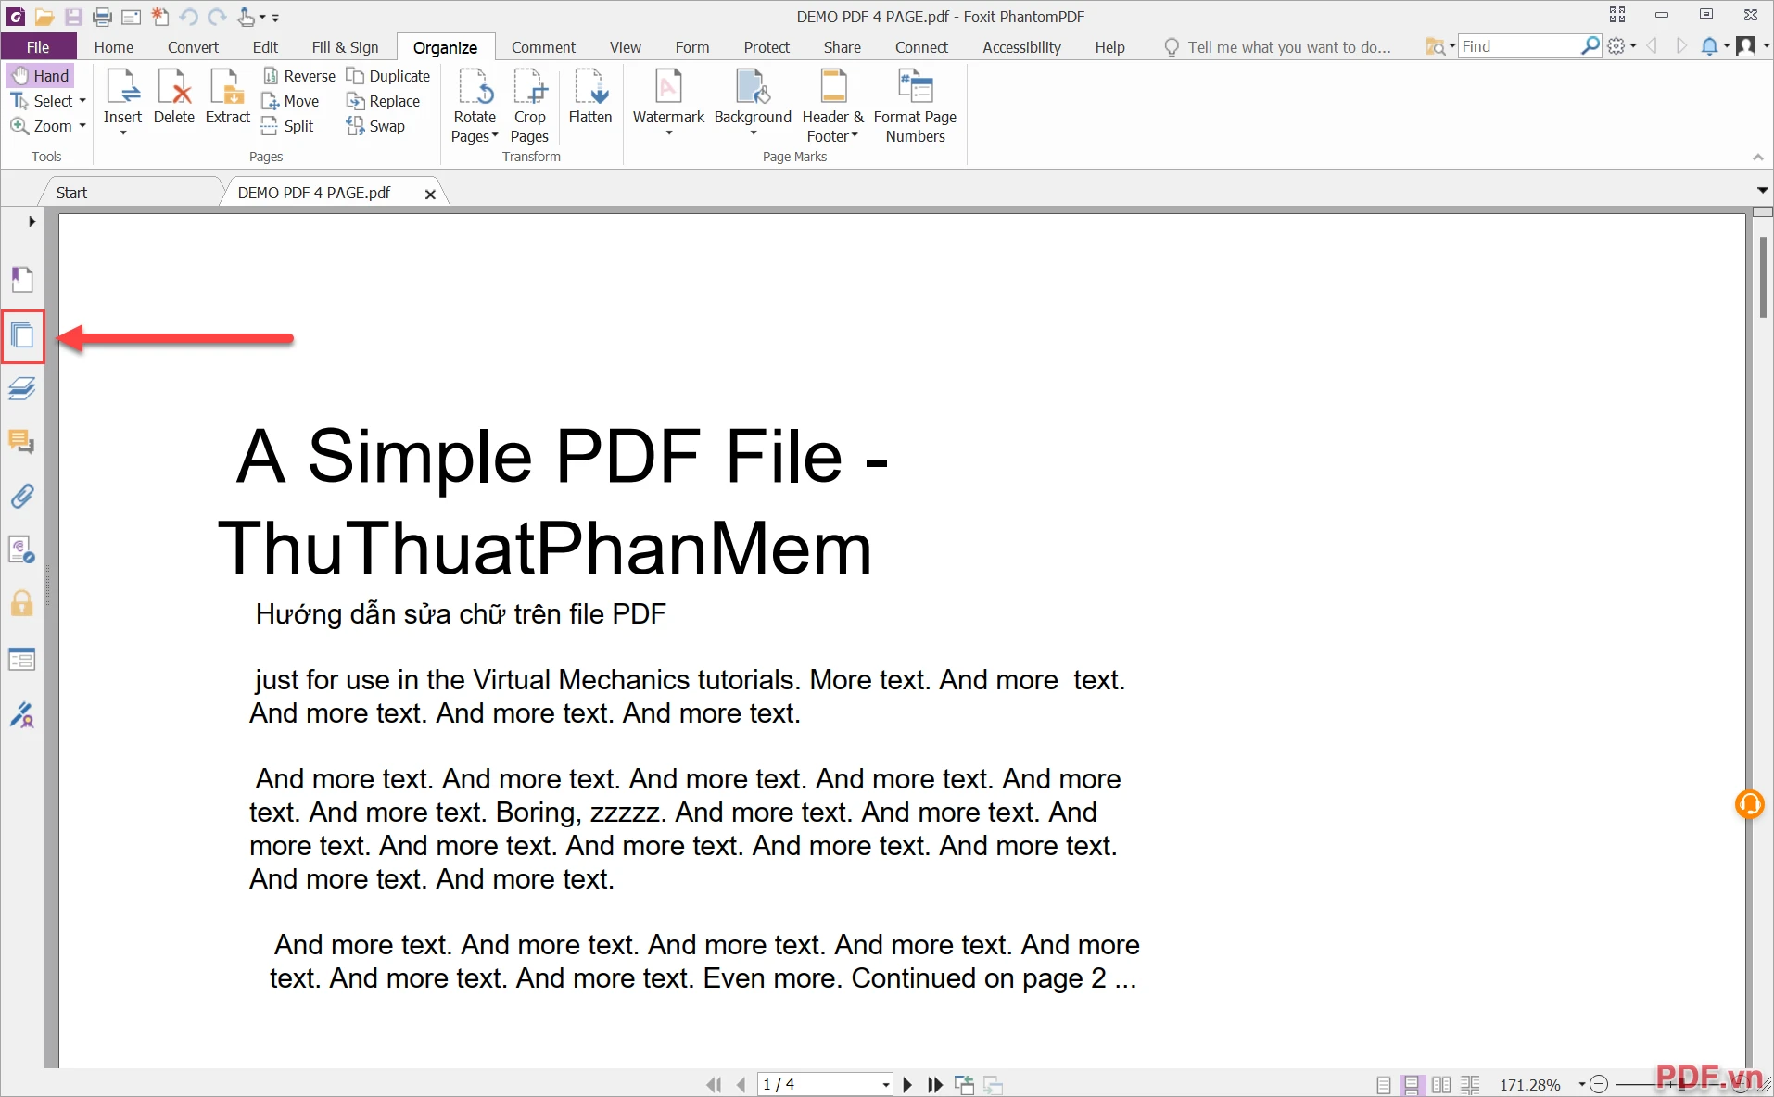Click the orange circular assistant icon

tap(1749, 803)
